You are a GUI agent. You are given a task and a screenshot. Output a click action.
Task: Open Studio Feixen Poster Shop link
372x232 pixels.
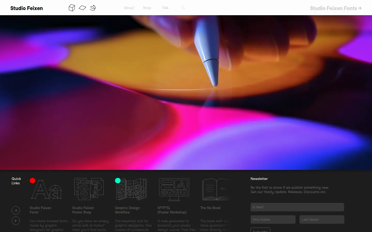click(x=83, y=210)
